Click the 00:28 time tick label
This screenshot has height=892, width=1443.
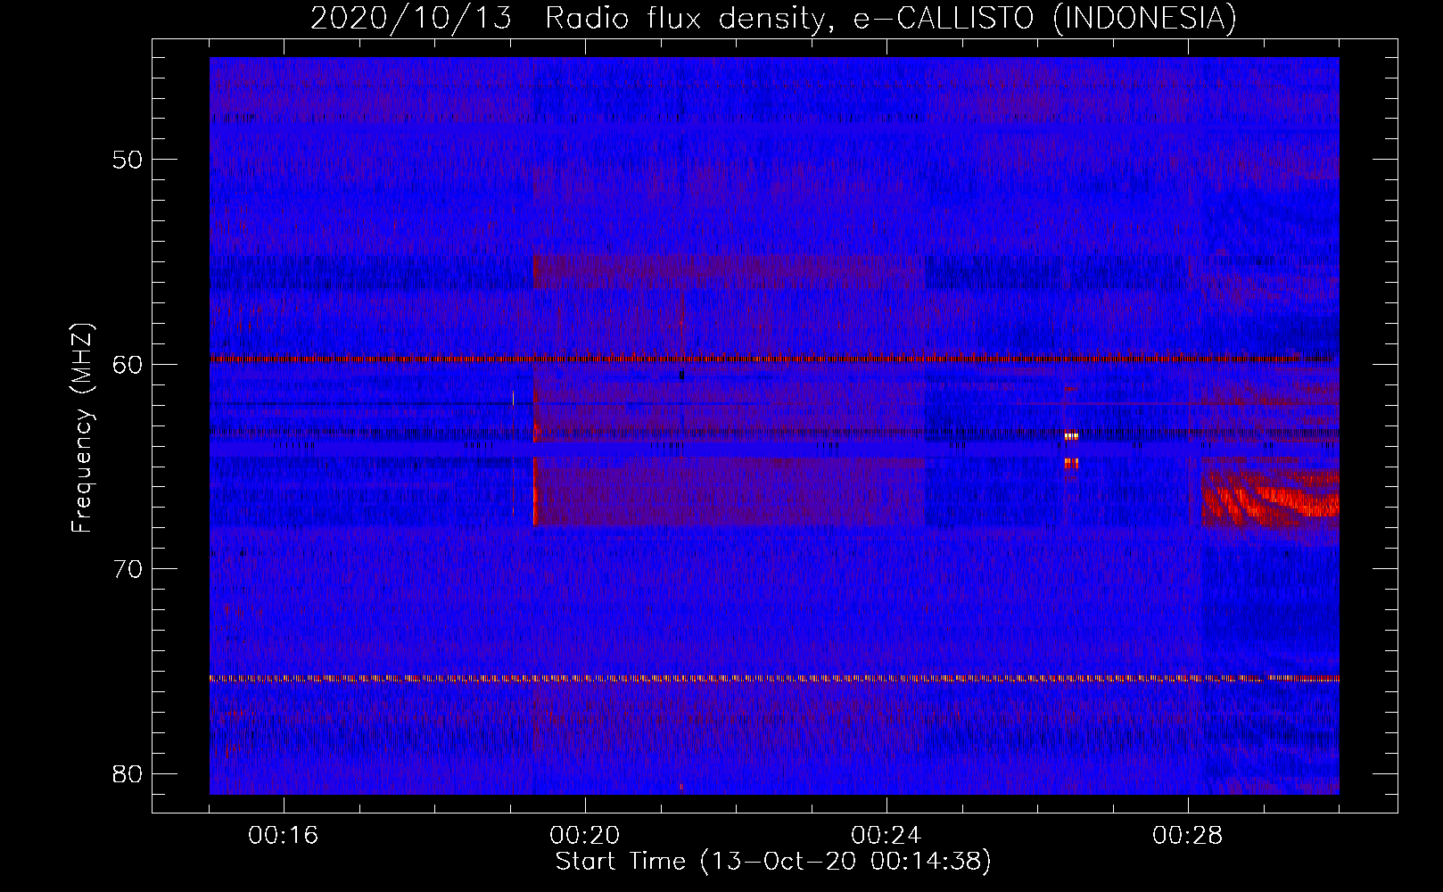click(x=1188, y=836)
